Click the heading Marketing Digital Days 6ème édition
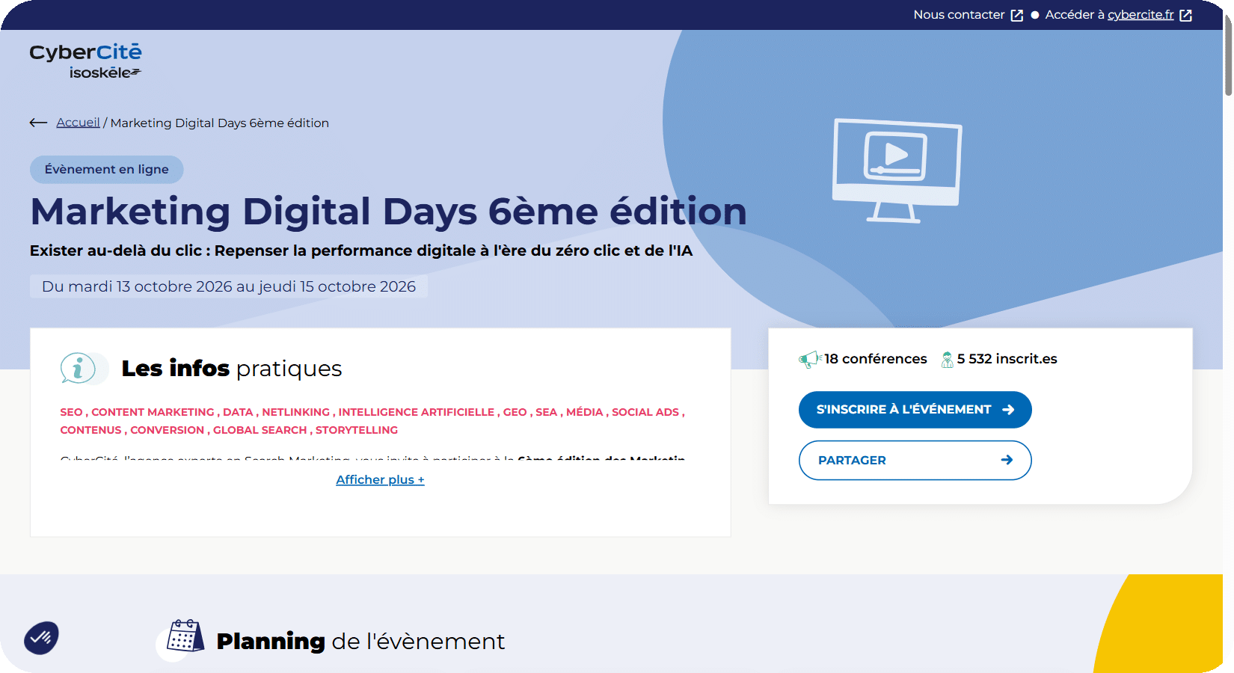This screenshot has height=673, width=1234. 388,211
